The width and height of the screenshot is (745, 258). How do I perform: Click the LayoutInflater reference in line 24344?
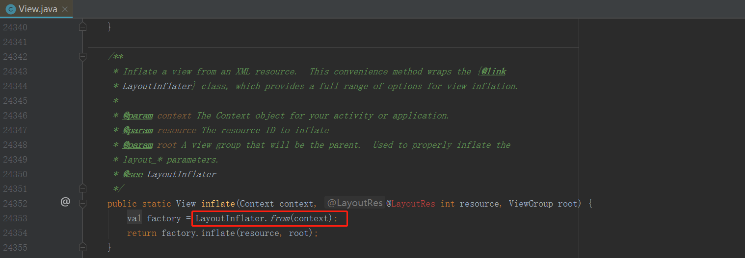coord(157,86)
